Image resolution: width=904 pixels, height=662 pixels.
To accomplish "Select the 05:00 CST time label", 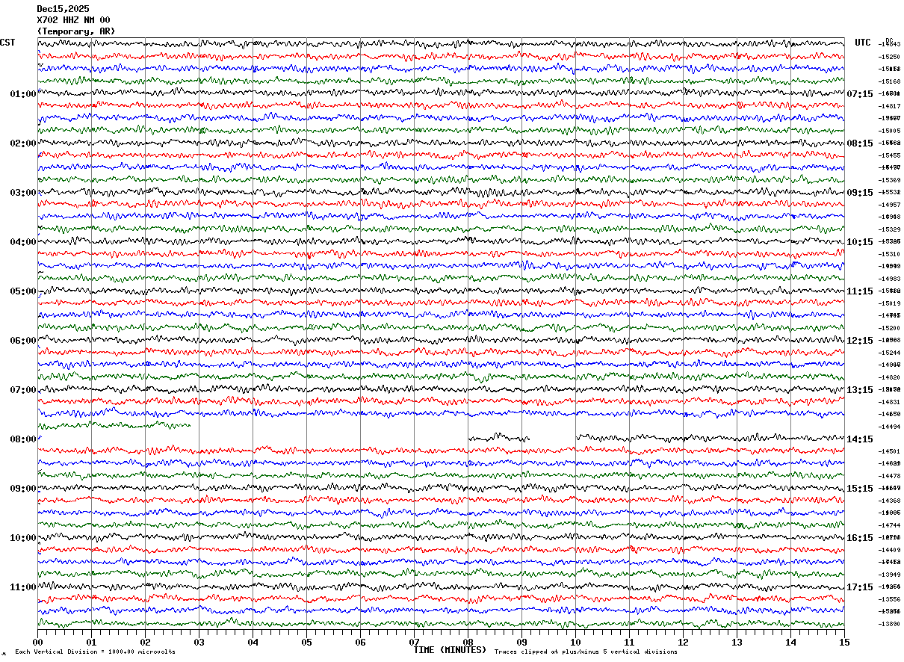I will click(x=23, y=291).
